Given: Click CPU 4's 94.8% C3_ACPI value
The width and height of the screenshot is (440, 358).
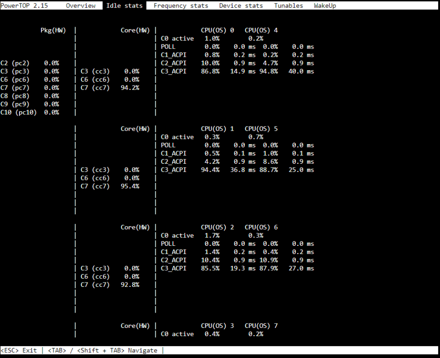Looking at the screenshot, I should 269,71.
